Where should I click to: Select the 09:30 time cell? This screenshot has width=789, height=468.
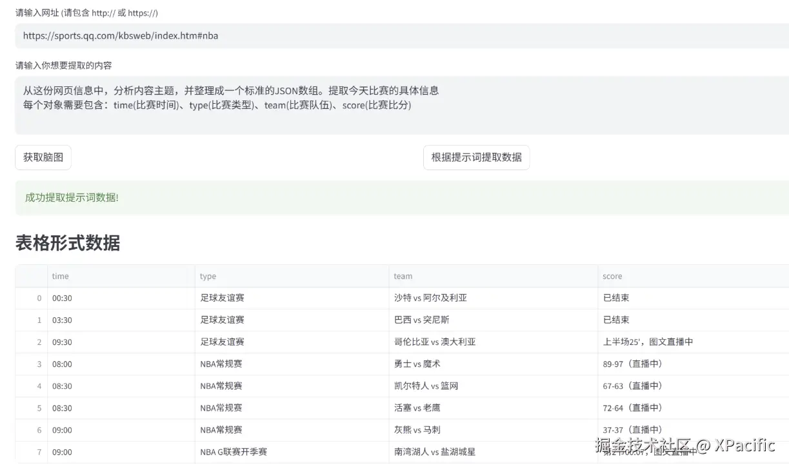click(x=121, y=342)
